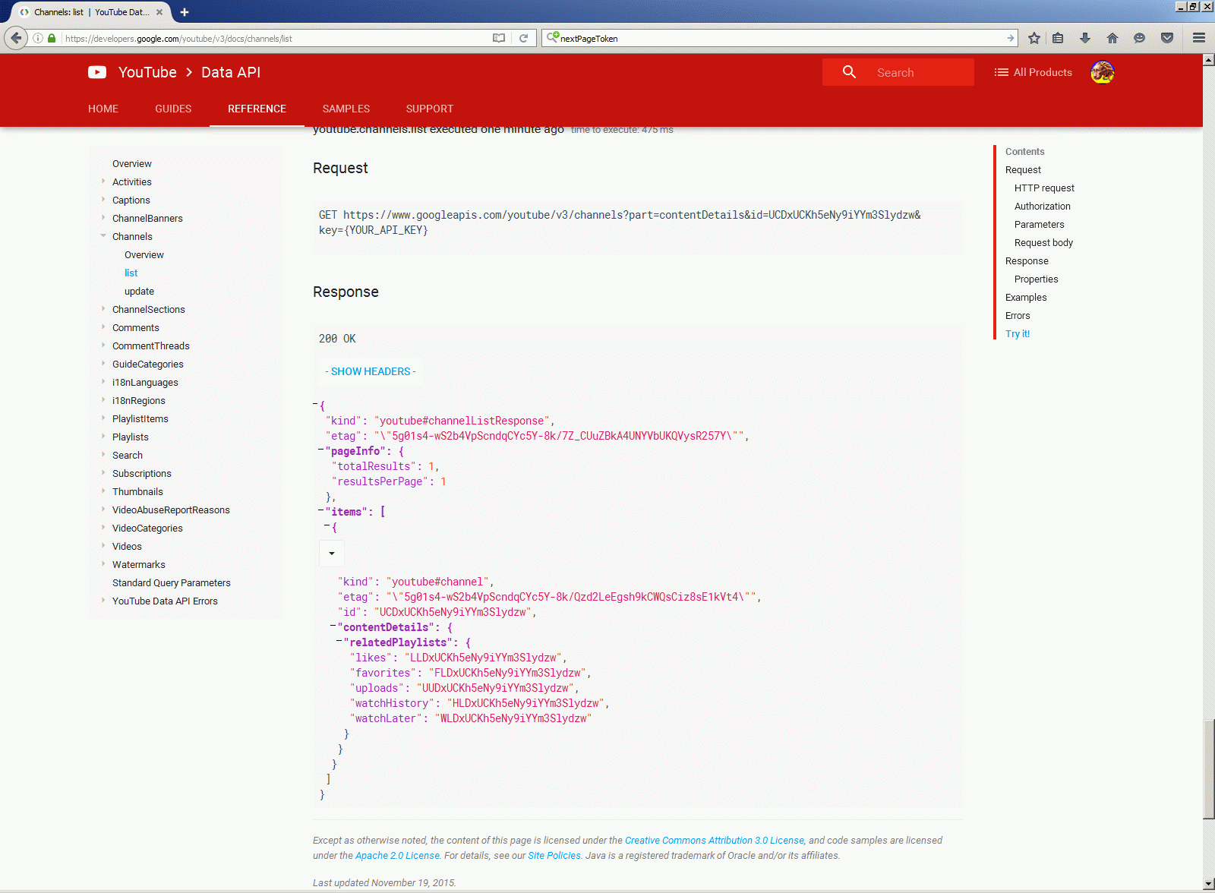The height and width of the screenshot is (893, 1215).
Task: Click the page vertical scrollbar thumb
Action: 1209,768
